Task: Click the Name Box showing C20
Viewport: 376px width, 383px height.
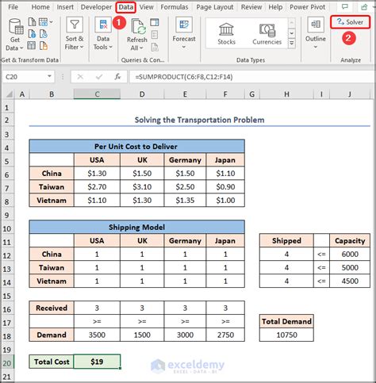Action: pyautogui.click(x=25, y=77)
